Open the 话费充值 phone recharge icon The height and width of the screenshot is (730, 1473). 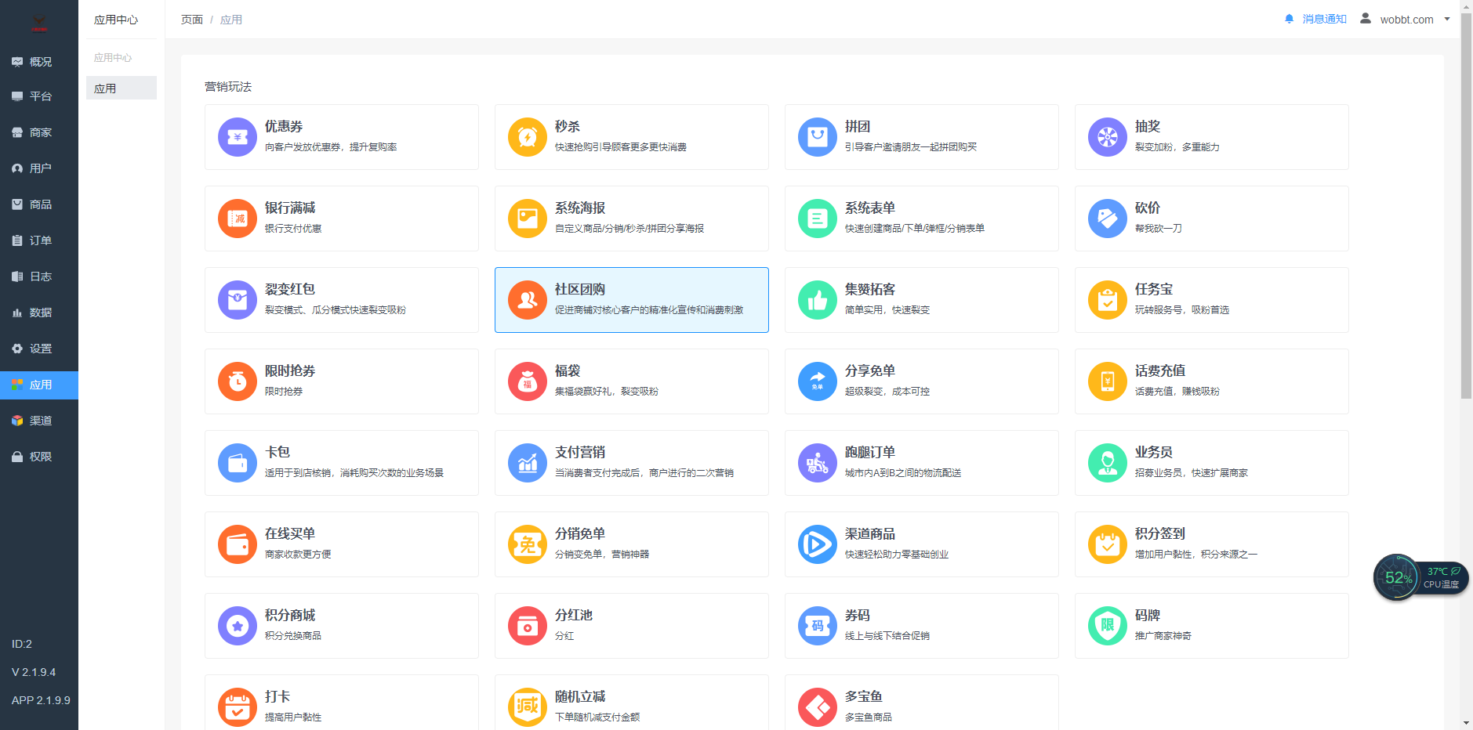point(1107,381)
